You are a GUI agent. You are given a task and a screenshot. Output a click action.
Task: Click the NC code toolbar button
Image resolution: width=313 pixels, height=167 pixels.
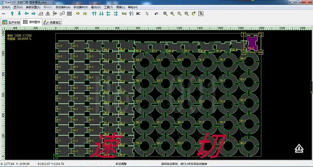coord(138,13)
